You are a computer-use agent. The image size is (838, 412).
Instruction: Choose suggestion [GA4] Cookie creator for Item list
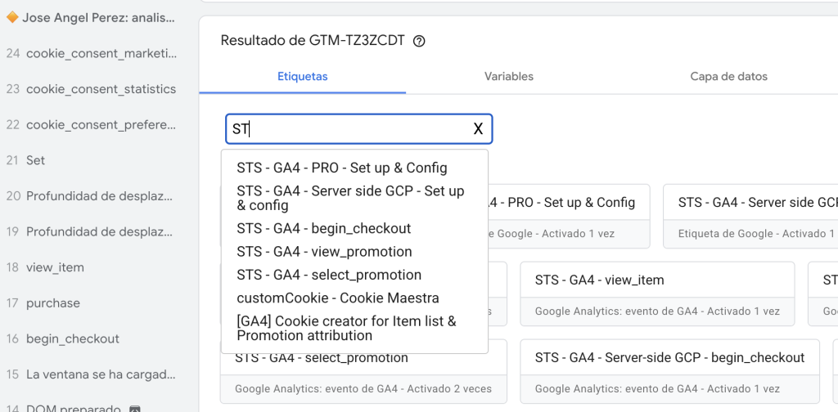tap(346, 329)
